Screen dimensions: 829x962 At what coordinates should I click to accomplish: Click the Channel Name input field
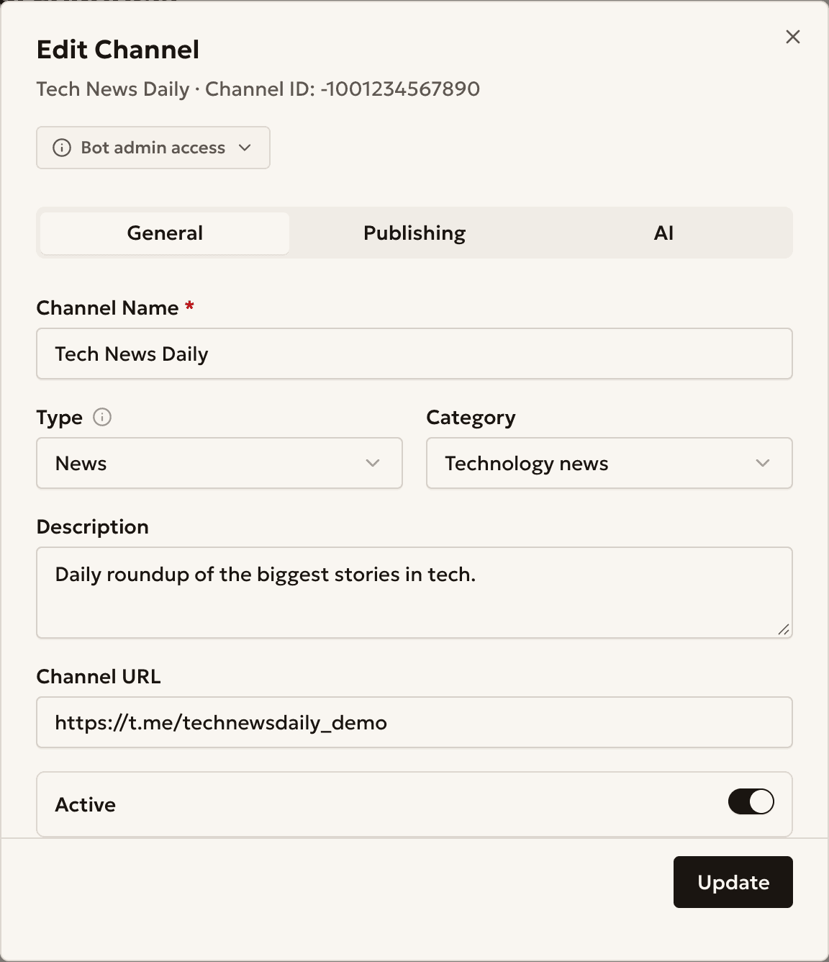click(x=414, y=354)
